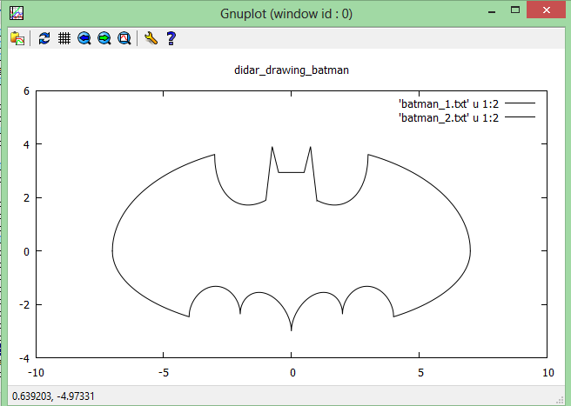
Task: Autoscale the plot magnifier icon
Action: coord(124,38)
